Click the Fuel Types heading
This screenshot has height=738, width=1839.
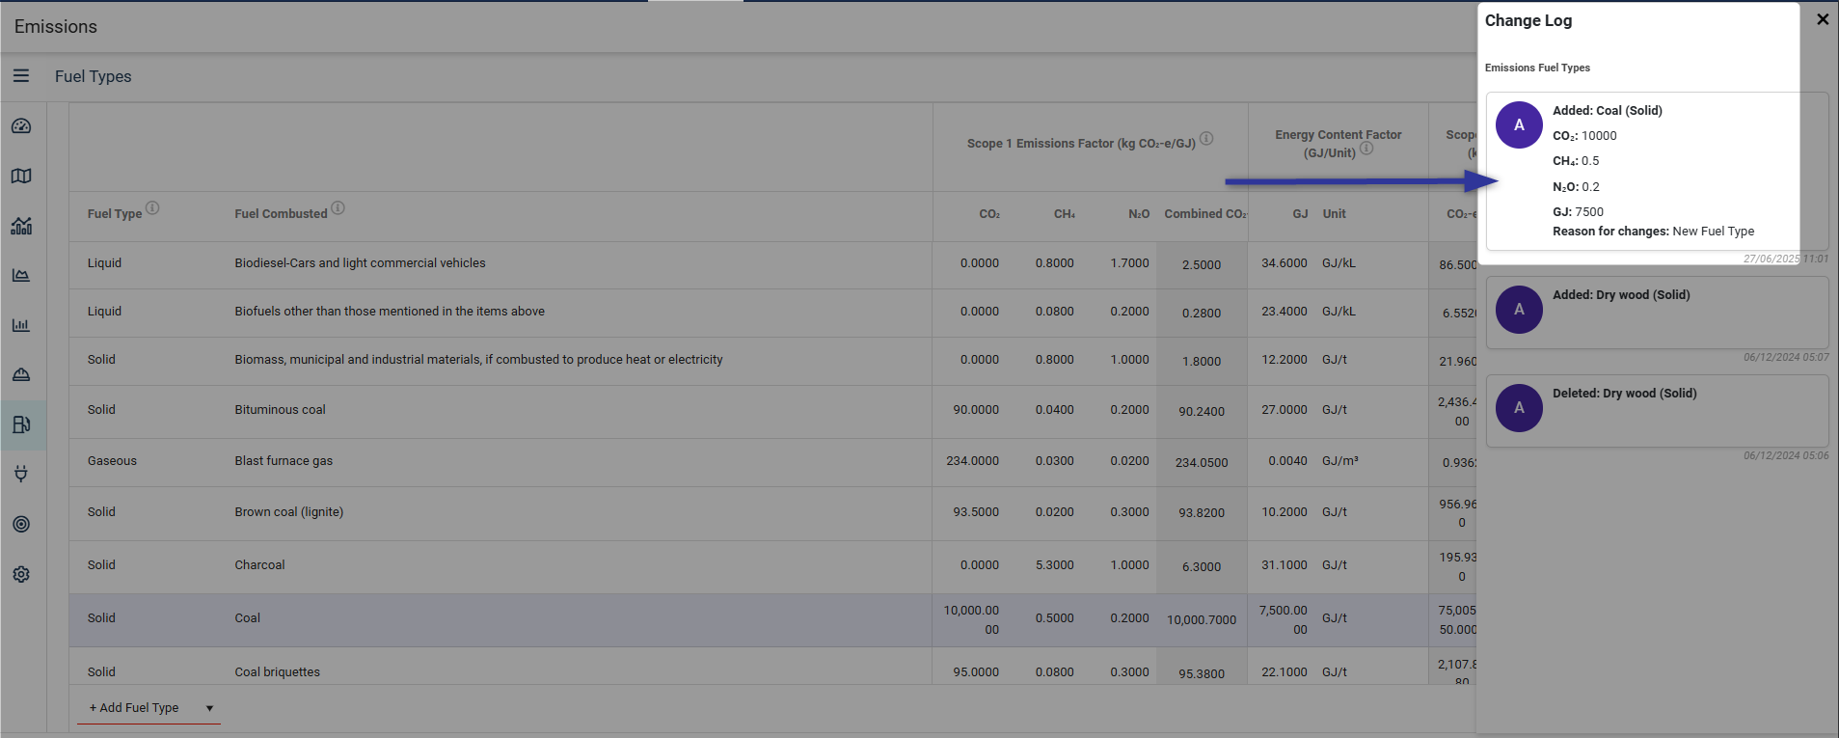94,76
